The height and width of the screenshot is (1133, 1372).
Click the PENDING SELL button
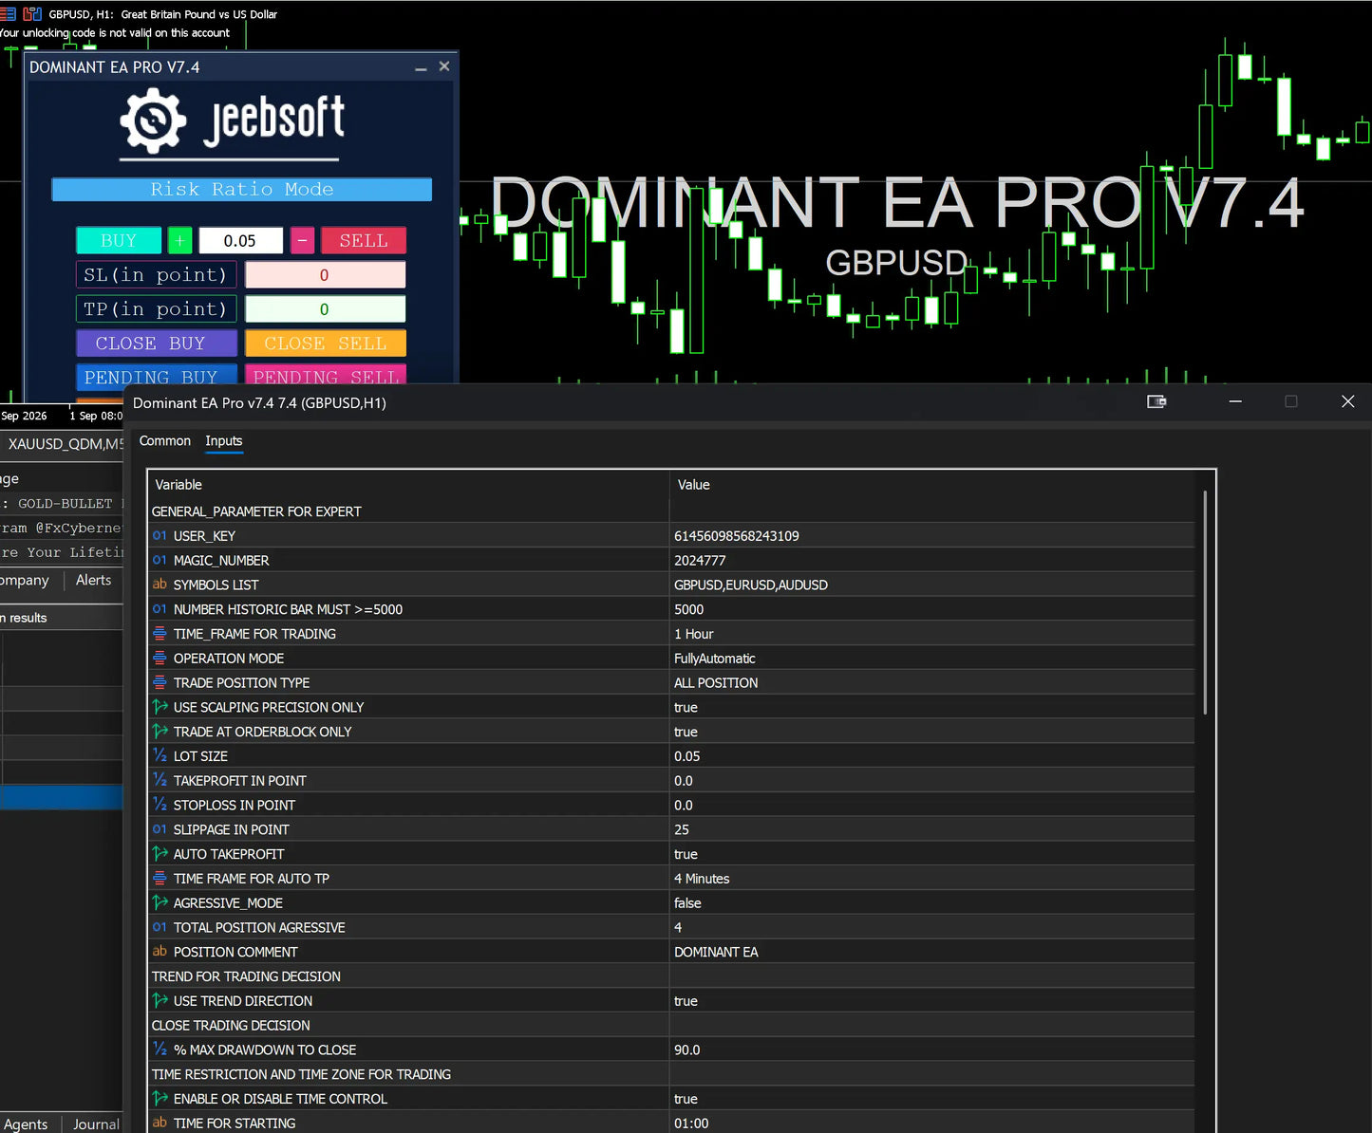click(x=326, y=377)
